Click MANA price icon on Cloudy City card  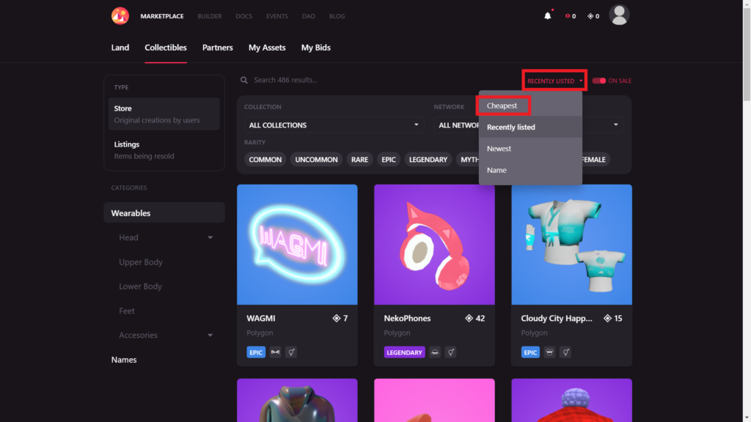pyautogui.click(x=607, y=318)
